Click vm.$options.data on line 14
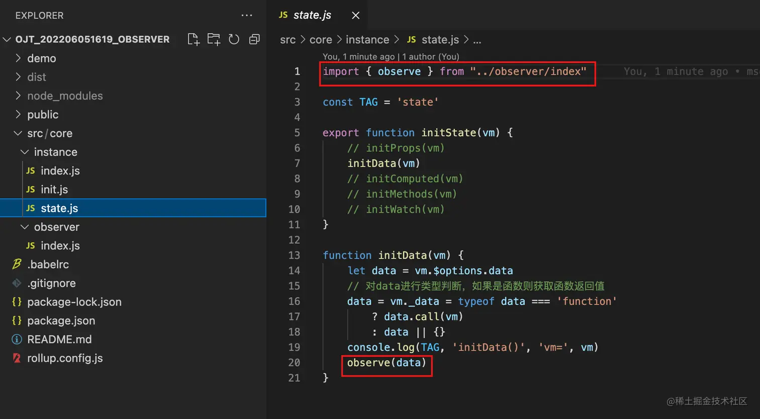This screenshot has height=419, width=760. click(464, 271)
